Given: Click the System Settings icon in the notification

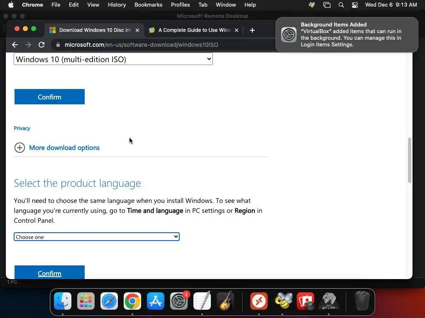Looking at the screenshot, I should 289,35.
